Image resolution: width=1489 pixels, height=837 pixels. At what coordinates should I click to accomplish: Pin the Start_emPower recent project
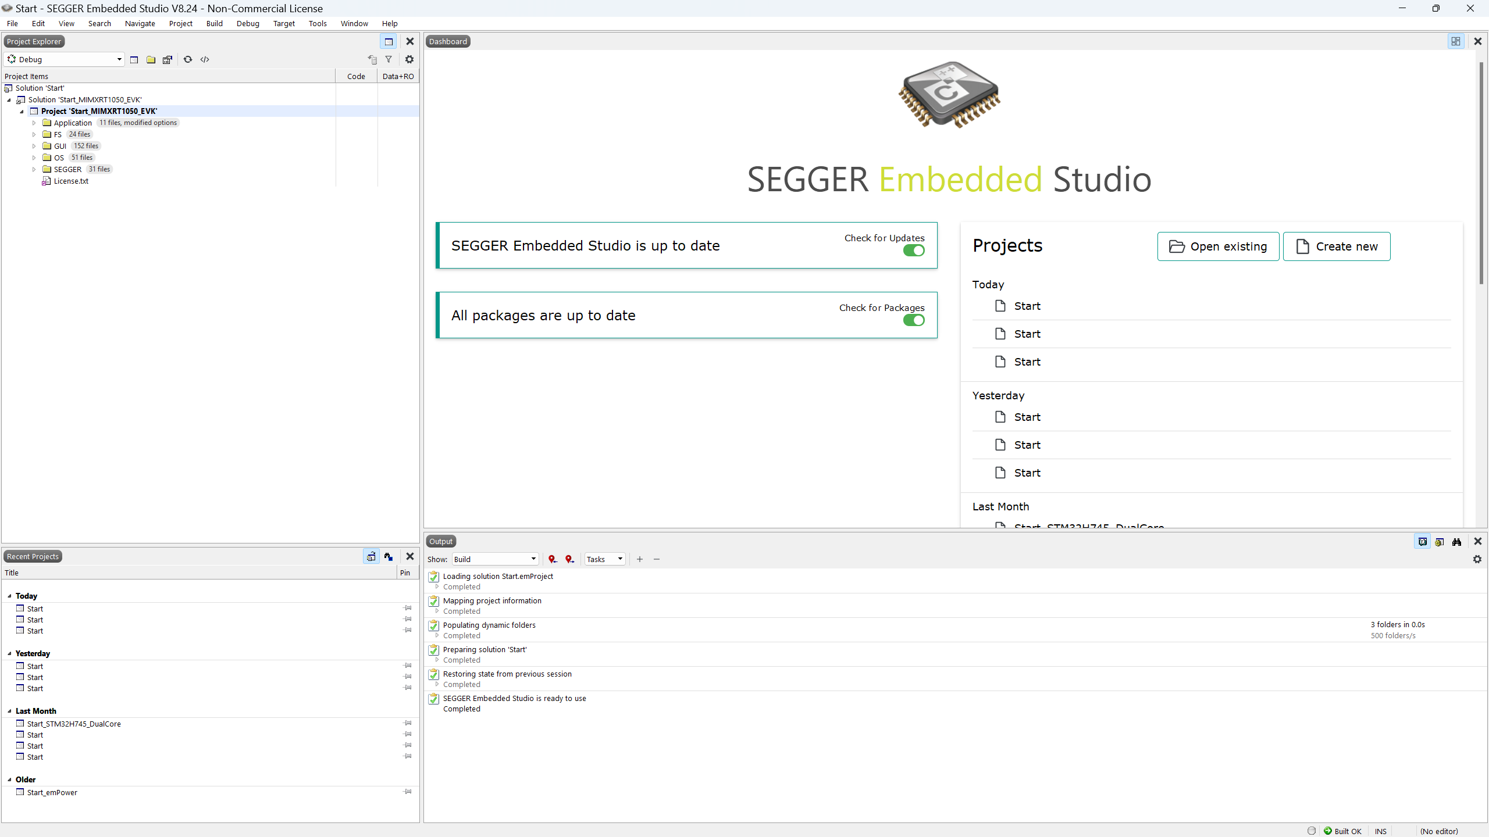(x=408, y=792)
